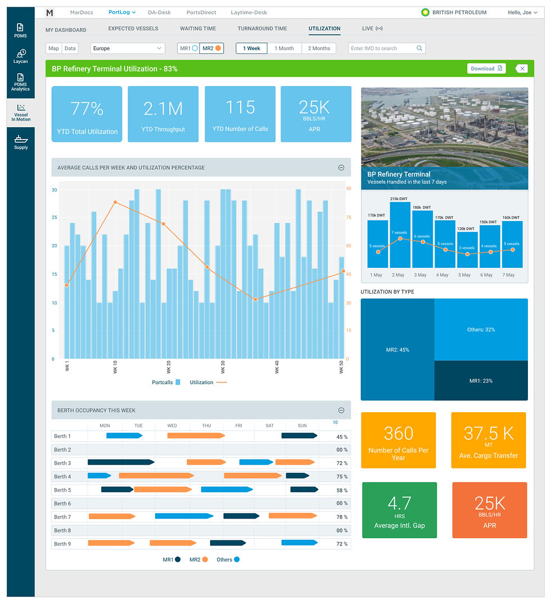Click the M logo icon
551x604 pixels.
(x=49, y=13)
